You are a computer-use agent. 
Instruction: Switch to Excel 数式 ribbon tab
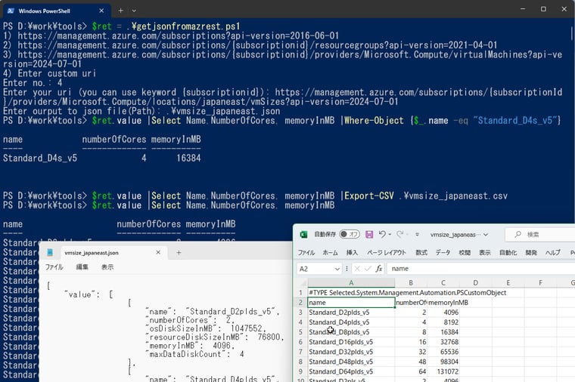tap(421, 252)
